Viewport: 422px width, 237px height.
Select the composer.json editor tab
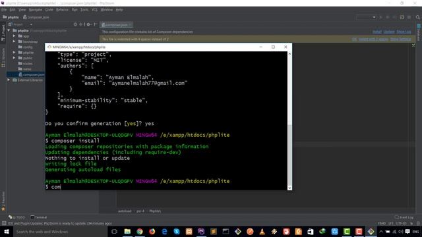coord(116,25)
